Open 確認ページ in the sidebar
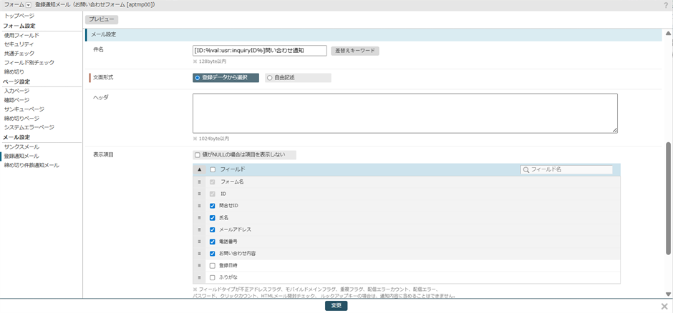This screenshot has width=673, height=313. click(16, 100)
